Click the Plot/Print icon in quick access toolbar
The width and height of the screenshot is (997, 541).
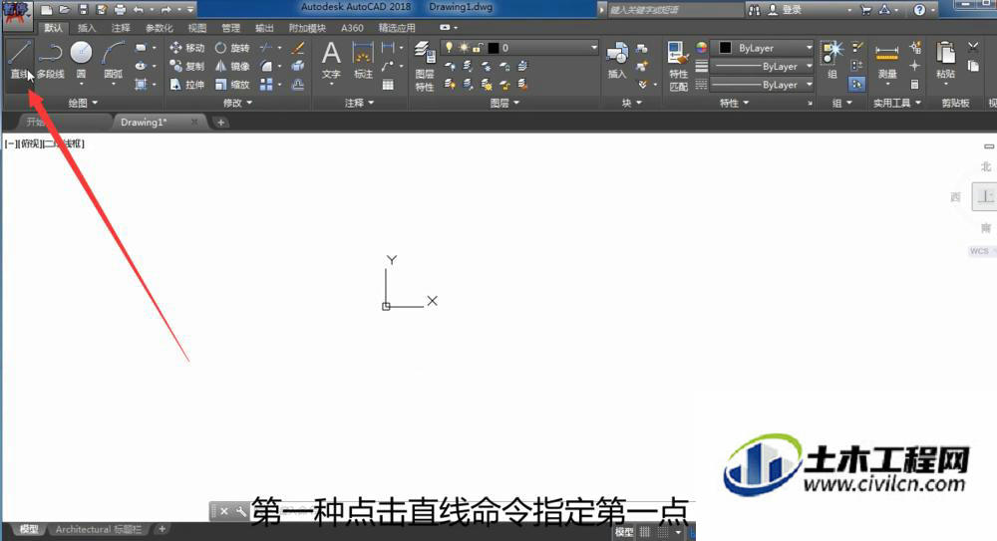121,10
